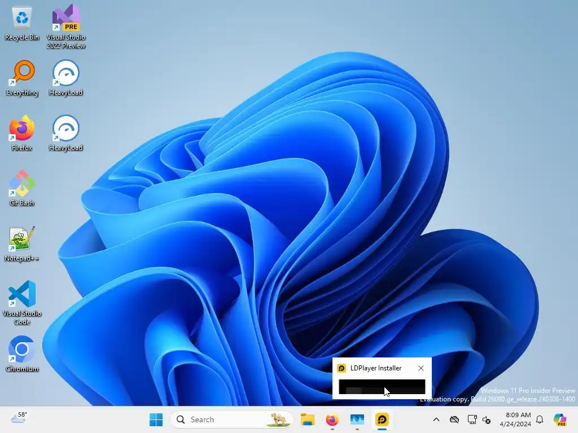Select the lower HeavyLoad shortcut beside Firefox
The width and height of the screenshot is (578, 433).
[65, 133]
